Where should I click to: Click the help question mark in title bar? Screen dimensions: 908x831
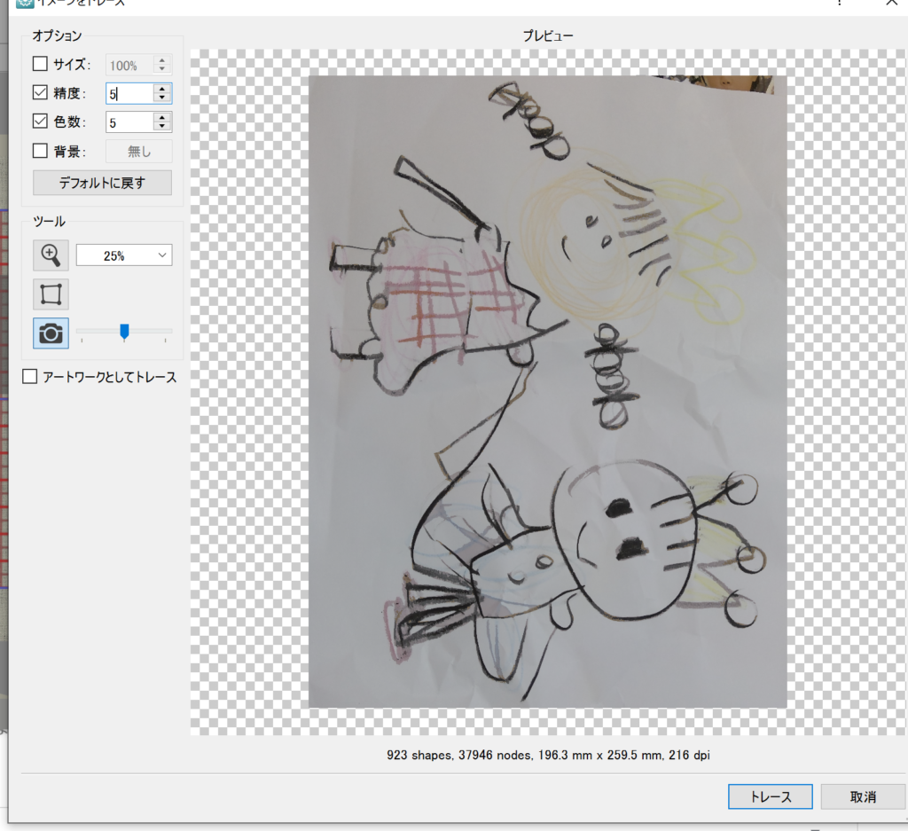[839, 3]
